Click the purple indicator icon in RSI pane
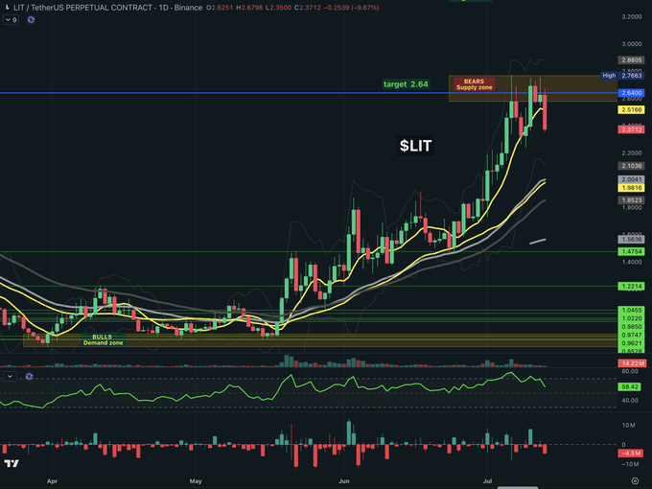The height and width of the screenshot is (489, 652). pos(29,376)
